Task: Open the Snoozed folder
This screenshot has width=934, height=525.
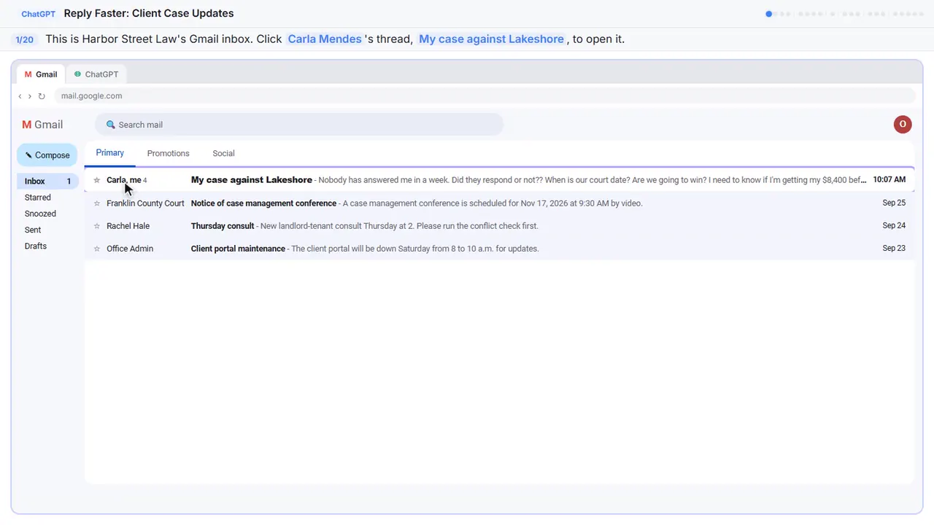Action: coord(40,214)
